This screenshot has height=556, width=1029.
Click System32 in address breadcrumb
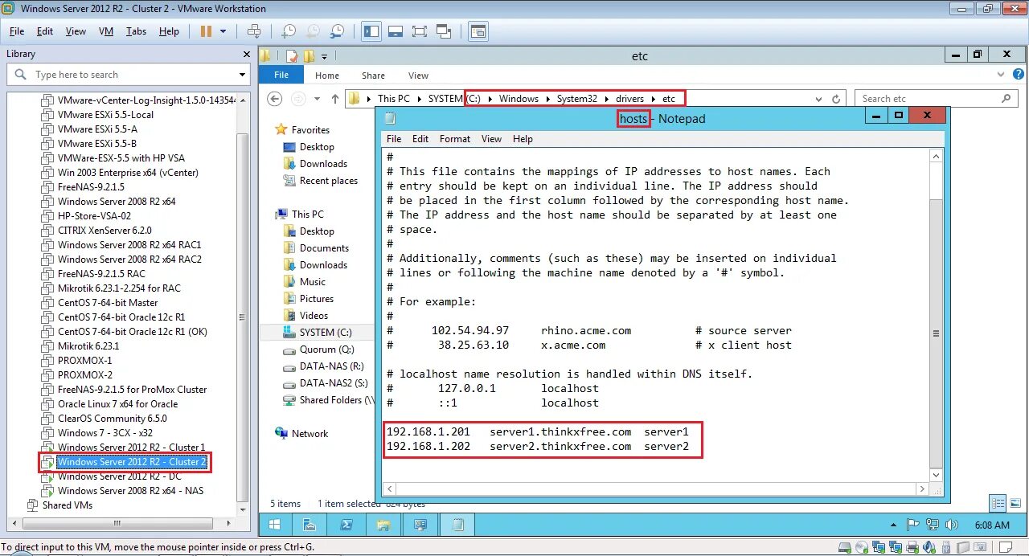pyautogui.click(x=576, y=99)
